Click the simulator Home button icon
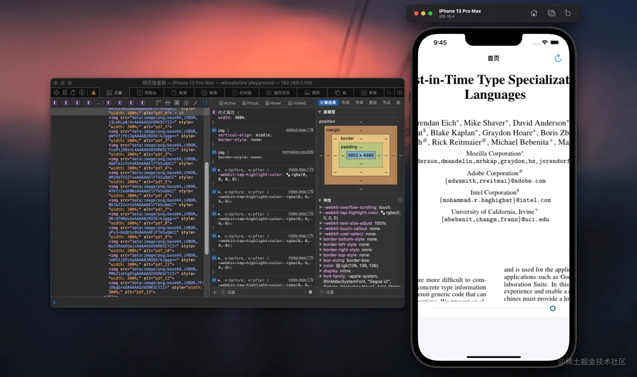637x377 pixels. tap(534, 13)
